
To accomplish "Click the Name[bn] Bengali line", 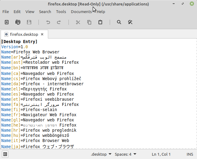I will coord(32,68).
